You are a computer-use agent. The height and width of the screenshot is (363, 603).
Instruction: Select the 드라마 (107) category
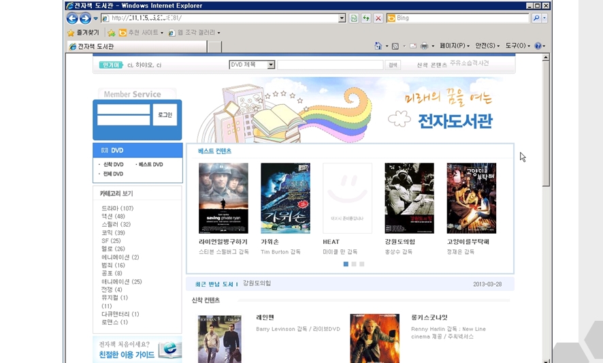click(117, 208)
